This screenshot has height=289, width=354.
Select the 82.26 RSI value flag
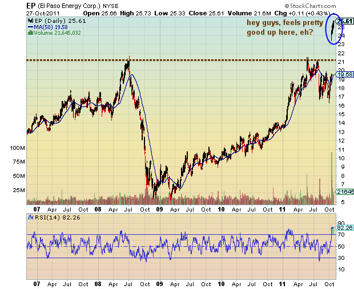tap(344, 228)
